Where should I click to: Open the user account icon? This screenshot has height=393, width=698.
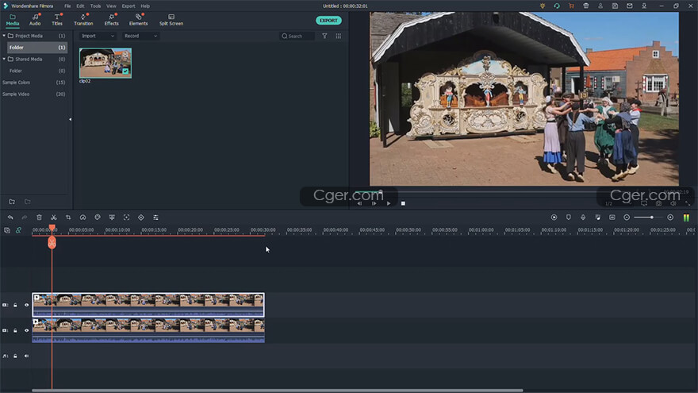[x=600, y=6]
